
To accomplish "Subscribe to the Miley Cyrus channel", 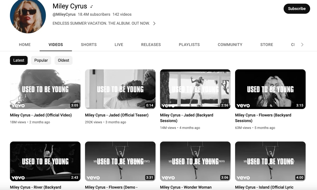I will [x=297, y=9].
